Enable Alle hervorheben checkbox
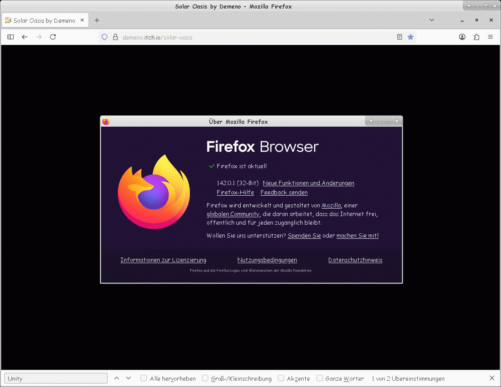 click(144, 378)
